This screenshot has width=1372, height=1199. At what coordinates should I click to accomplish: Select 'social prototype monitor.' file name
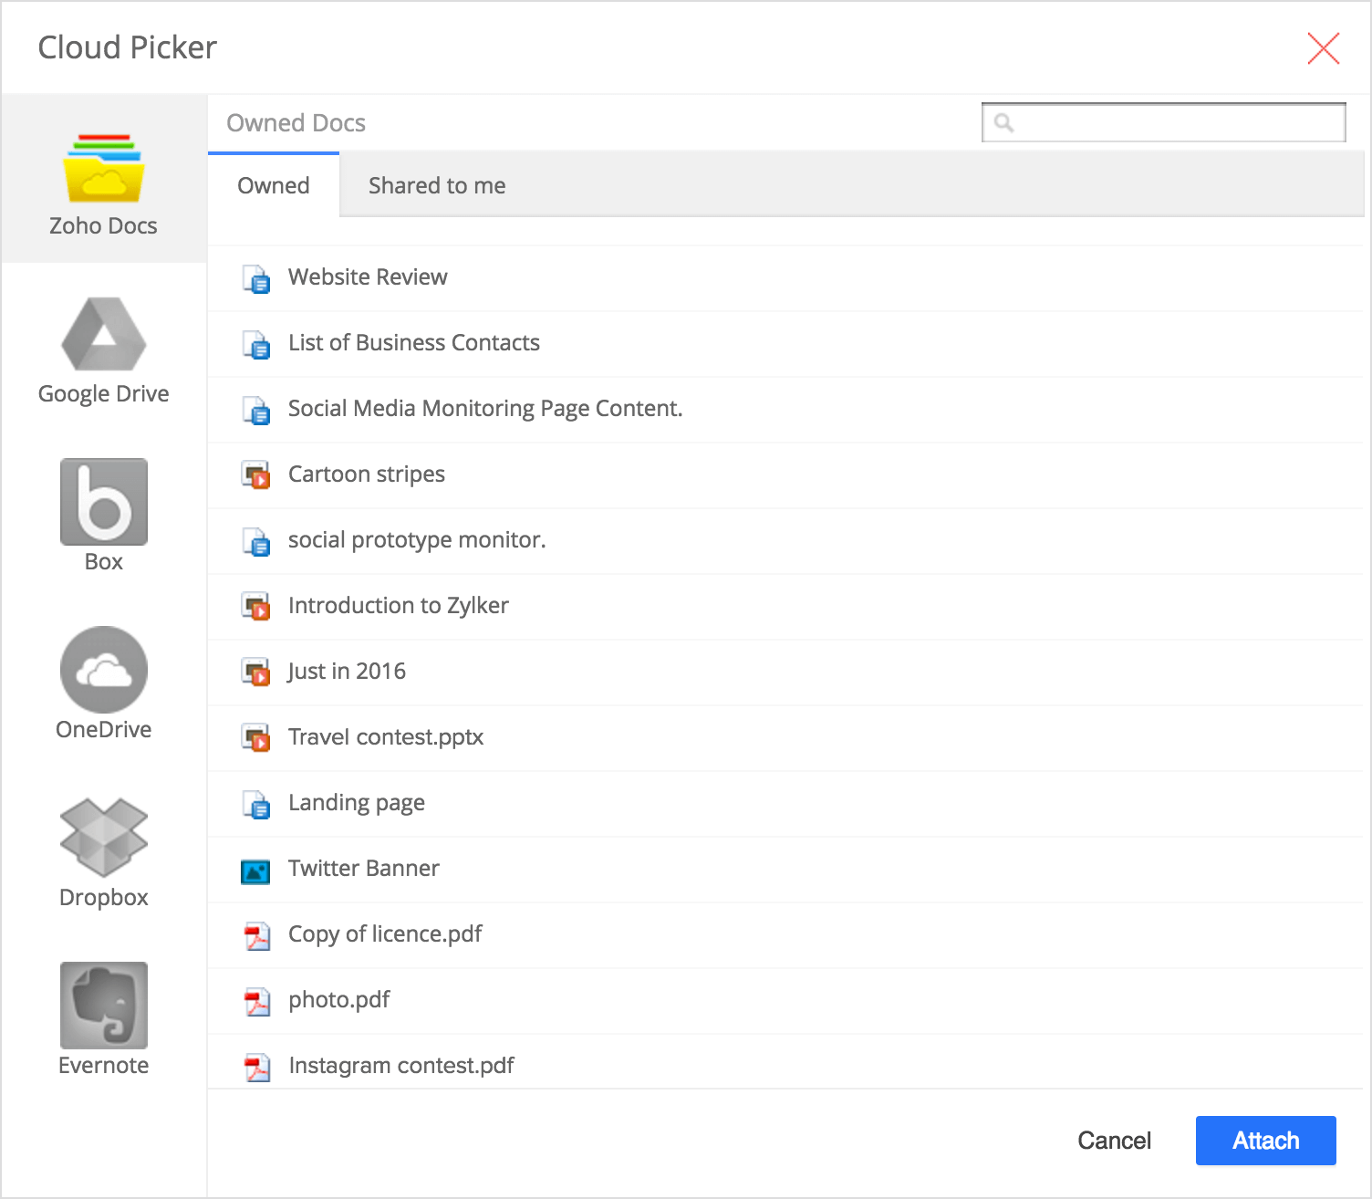coord(417,539)
